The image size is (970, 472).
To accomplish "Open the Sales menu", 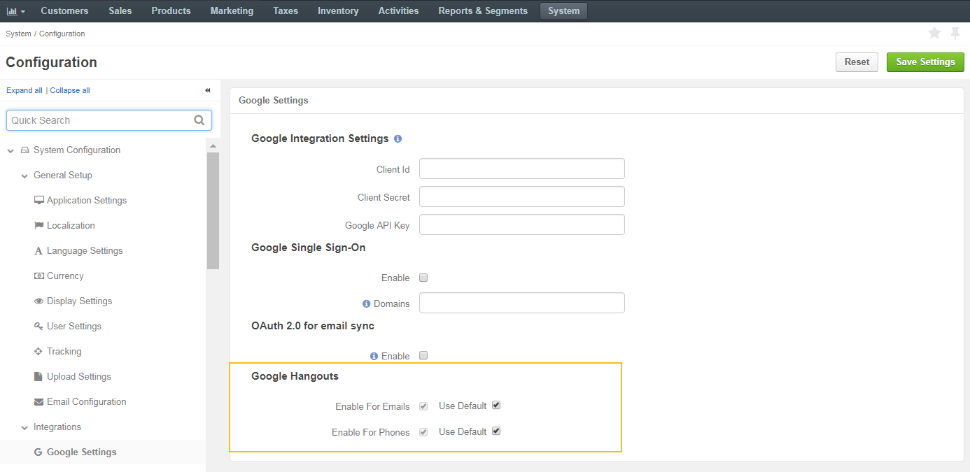I will (120, 11).
